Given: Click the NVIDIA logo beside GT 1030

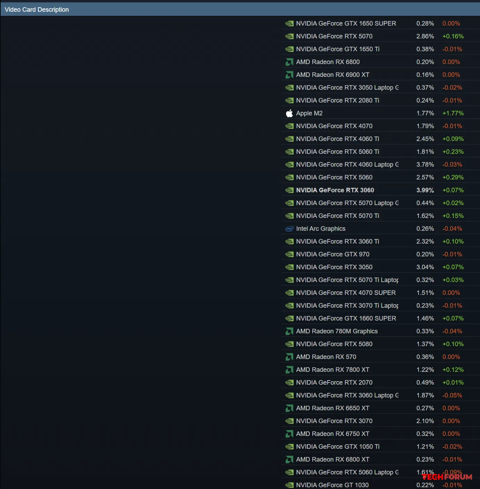Looking at the screenshot, I should (x=289, y=485).
